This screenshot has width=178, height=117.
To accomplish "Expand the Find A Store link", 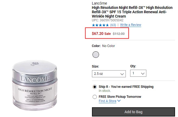I will pyautogui.click(x=107, y=101).
